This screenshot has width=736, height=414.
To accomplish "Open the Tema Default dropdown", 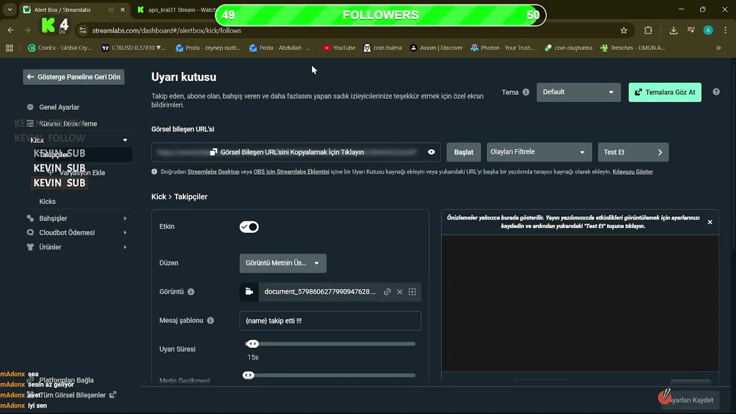I will [x=578, y=92].
